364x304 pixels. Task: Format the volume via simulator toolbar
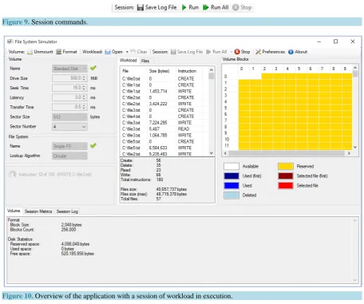pos(66,52)
